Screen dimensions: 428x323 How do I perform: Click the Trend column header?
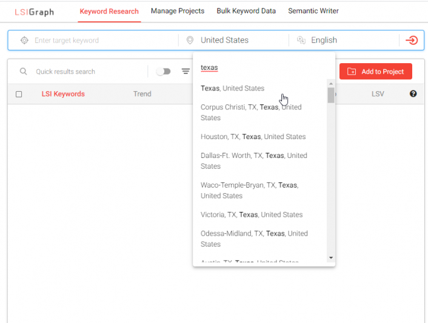pyautogui.click(x=142, y=94)
